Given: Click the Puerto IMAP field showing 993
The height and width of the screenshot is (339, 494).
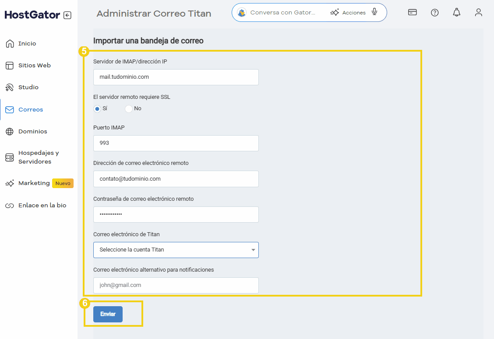Looking at the screenshot, I should 176,143.
